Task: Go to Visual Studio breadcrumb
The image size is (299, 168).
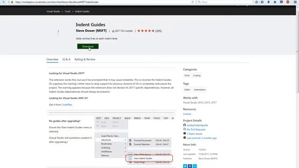Action: tap(53, 11)
